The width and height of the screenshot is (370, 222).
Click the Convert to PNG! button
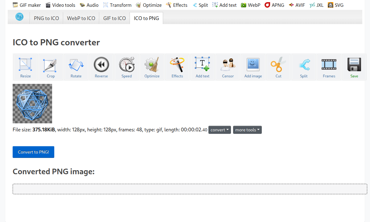click(33, 152)
